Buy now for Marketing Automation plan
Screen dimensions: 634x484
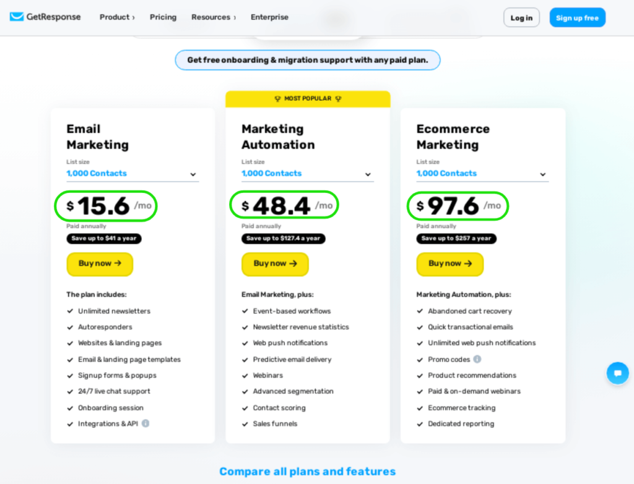275,264
